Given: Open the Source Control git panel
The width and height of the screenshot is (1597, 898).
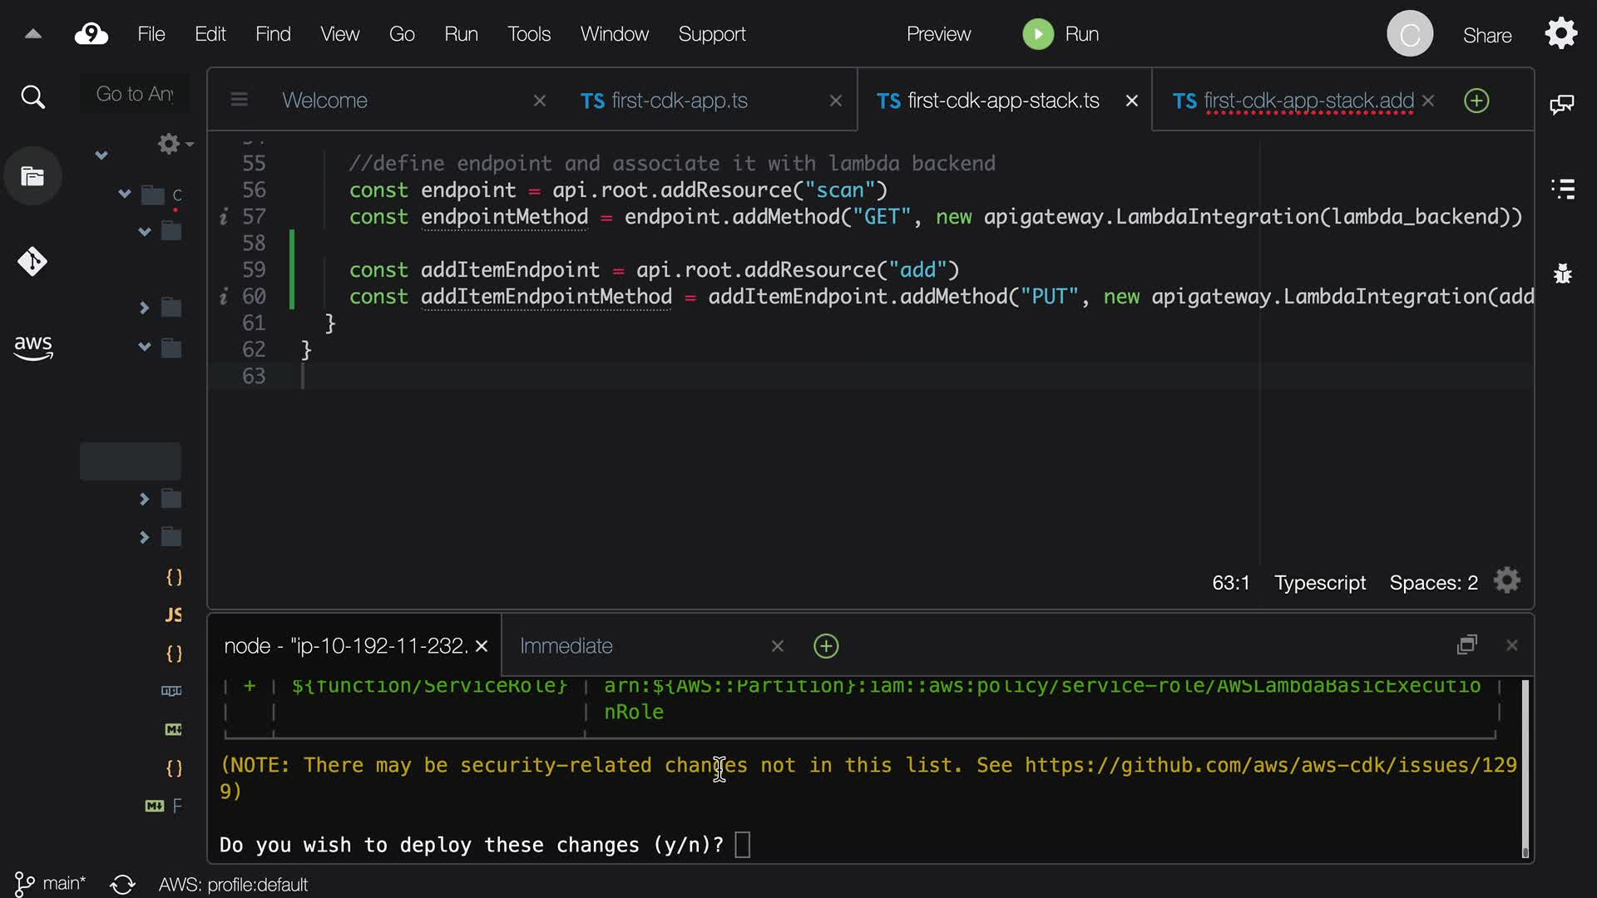Looking at the screenshot, I should (32, 262).
